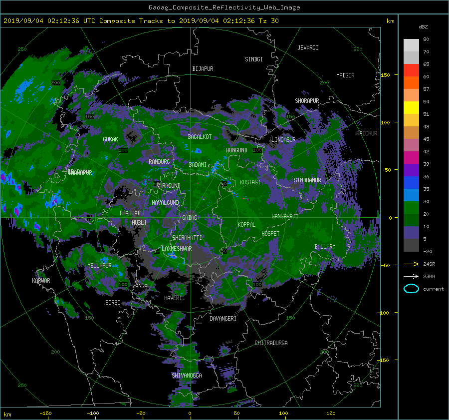
Task: Click the DAVANGERI city label
Action: tap(223, 319)
